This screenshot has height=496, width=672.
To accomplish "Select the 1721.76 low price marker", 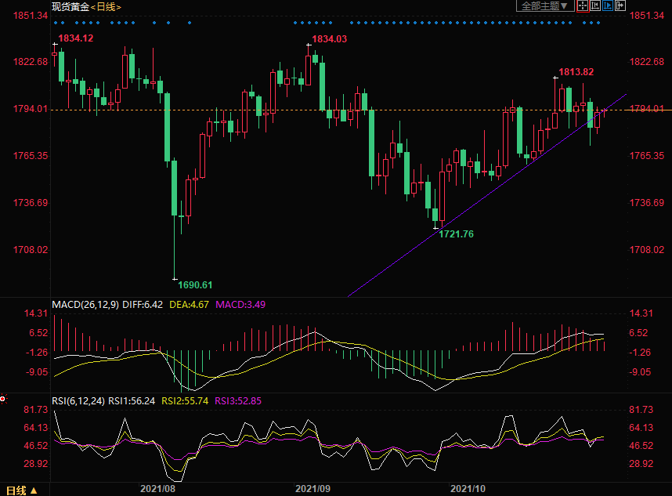I will pyautogui.click(x=456, y=234).
